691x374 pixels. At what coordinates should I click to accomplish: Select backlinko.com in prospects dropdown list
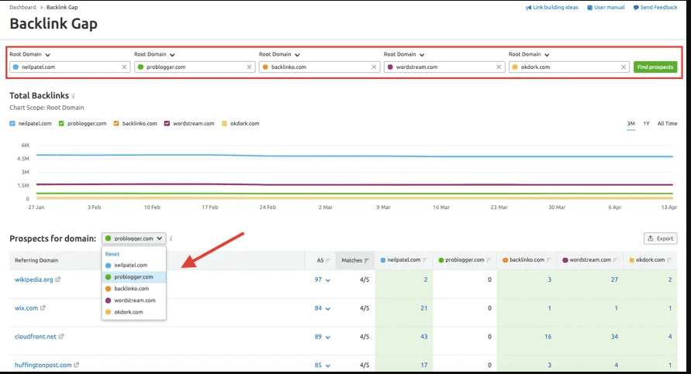coord(134,289)
